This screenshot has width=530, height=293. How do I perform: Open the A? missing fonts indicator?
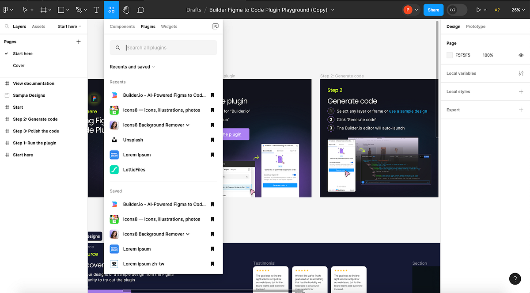(x=497, y=10)
